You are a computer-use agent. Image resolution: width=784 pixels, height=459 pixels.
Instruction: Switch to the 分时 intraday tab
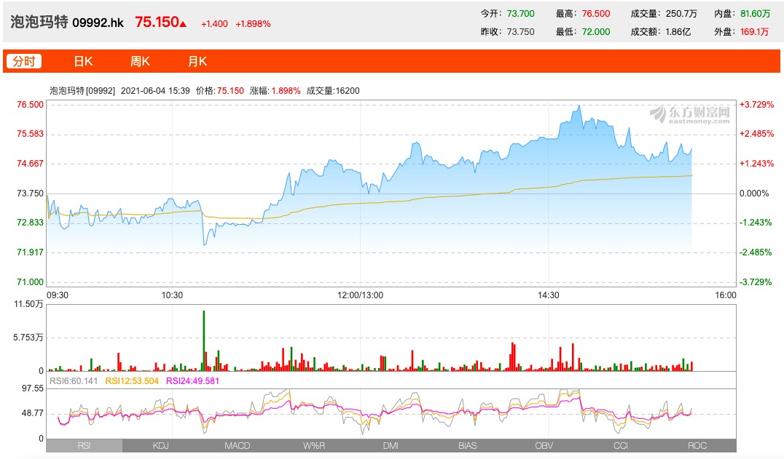click(24, 61)
